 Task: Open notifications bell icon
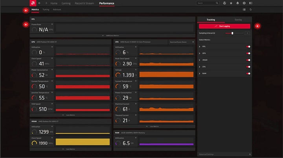coord(237,3)
